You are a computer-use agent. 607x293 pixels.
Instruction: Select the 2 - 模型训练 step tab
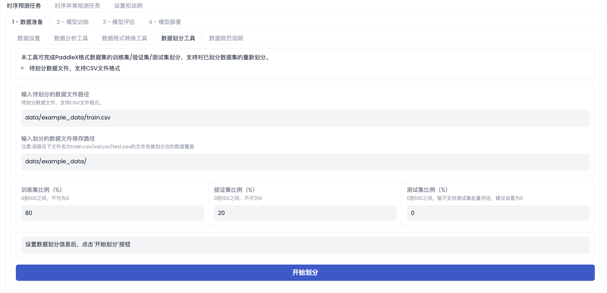[72, 22]
